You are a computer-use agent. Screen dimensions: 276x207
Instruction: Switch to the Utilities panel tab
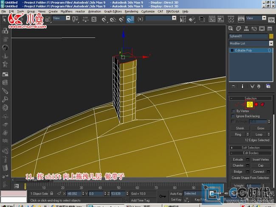pos(270,28)
